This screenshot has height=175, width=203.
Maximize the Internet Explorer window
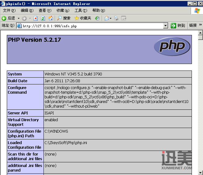click(x=195, y=4)
